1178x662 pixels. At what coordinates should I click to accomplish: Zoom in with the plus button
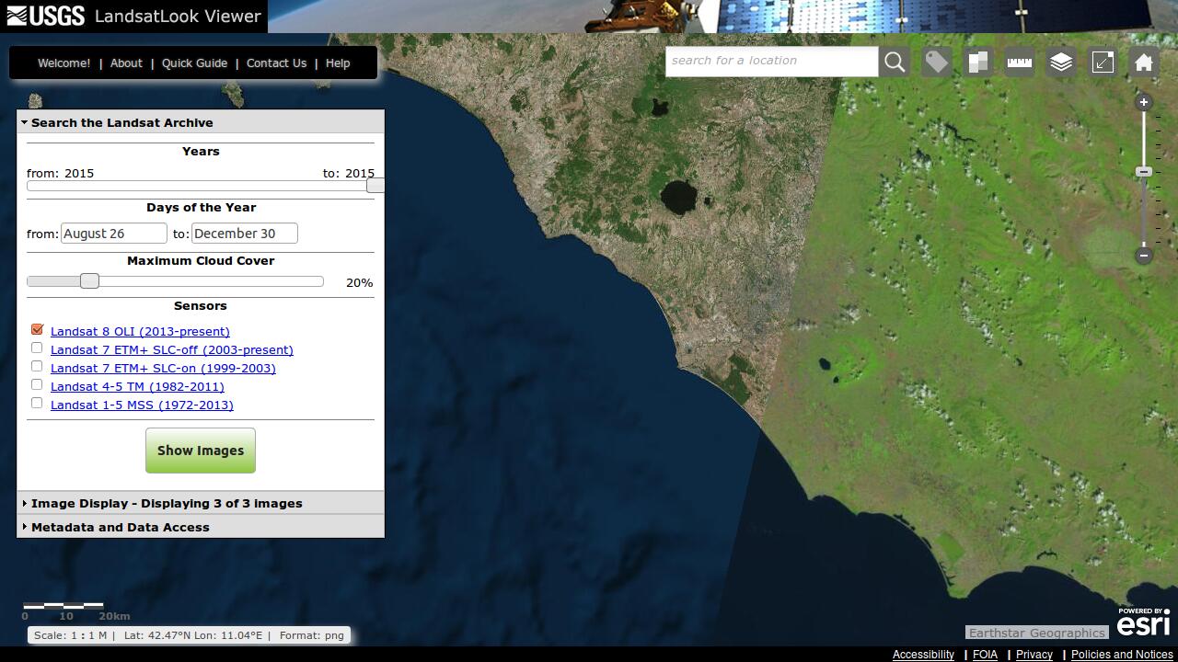coord(1144,102)
